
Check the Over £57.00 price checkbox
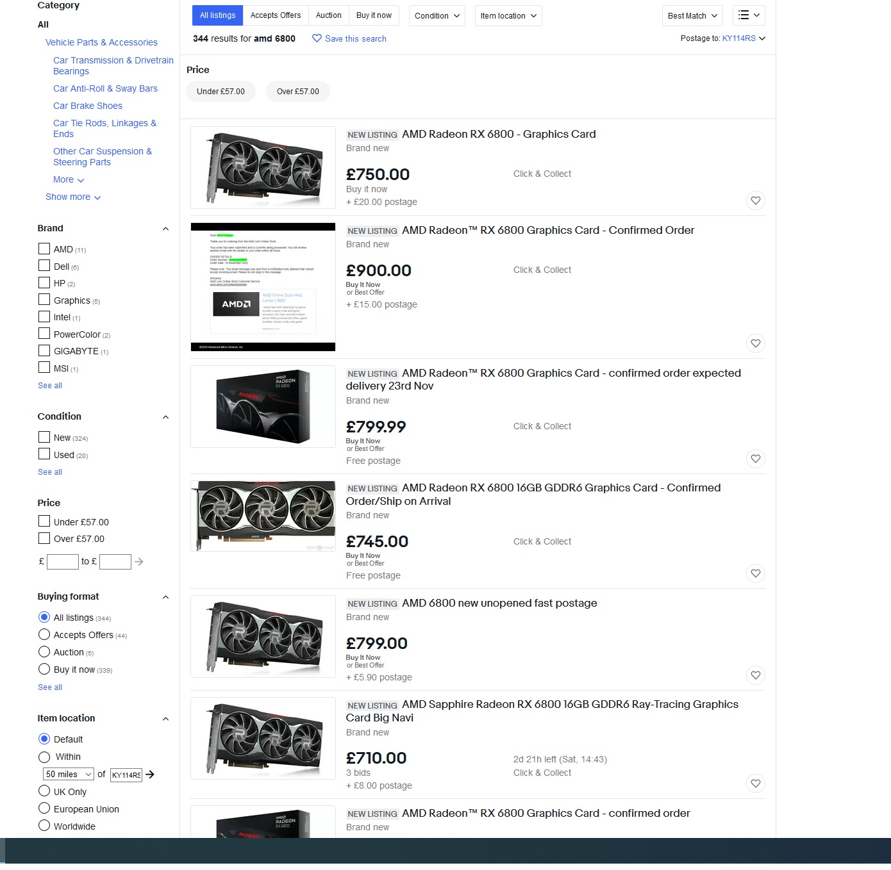44,538
